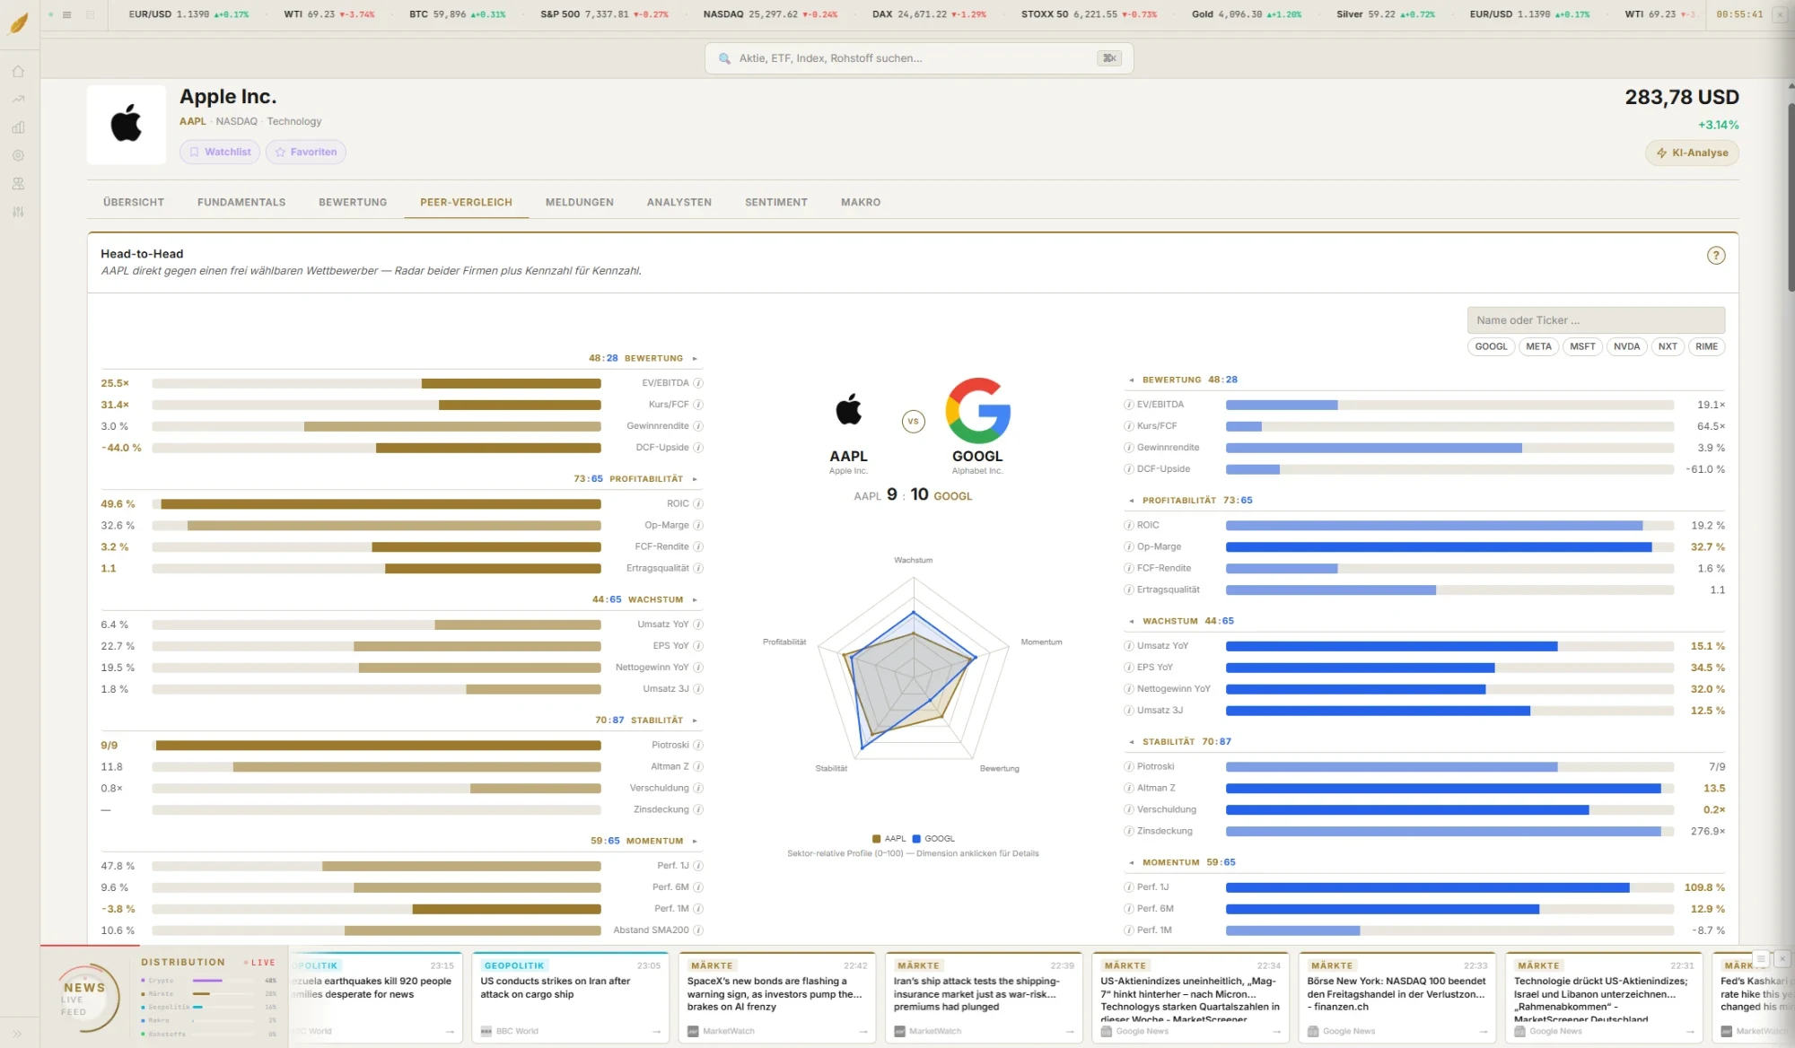Show info for GOOGL DCF-Upside metric
This screenshot has width=1795, height=1048.
1129,469
